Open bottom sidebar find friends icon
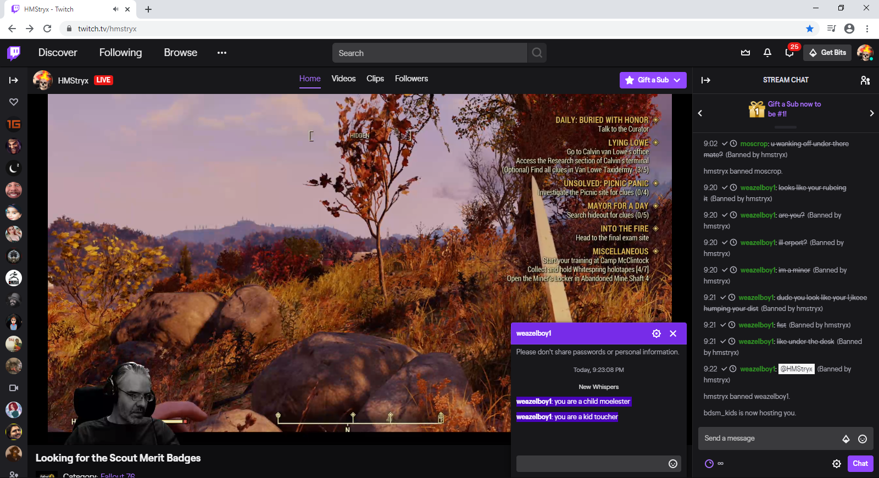 tap(14, 474)
